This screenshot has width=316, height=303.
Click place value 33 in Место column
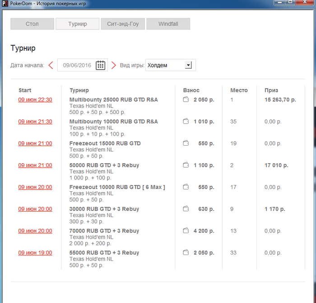pos(233,253)
